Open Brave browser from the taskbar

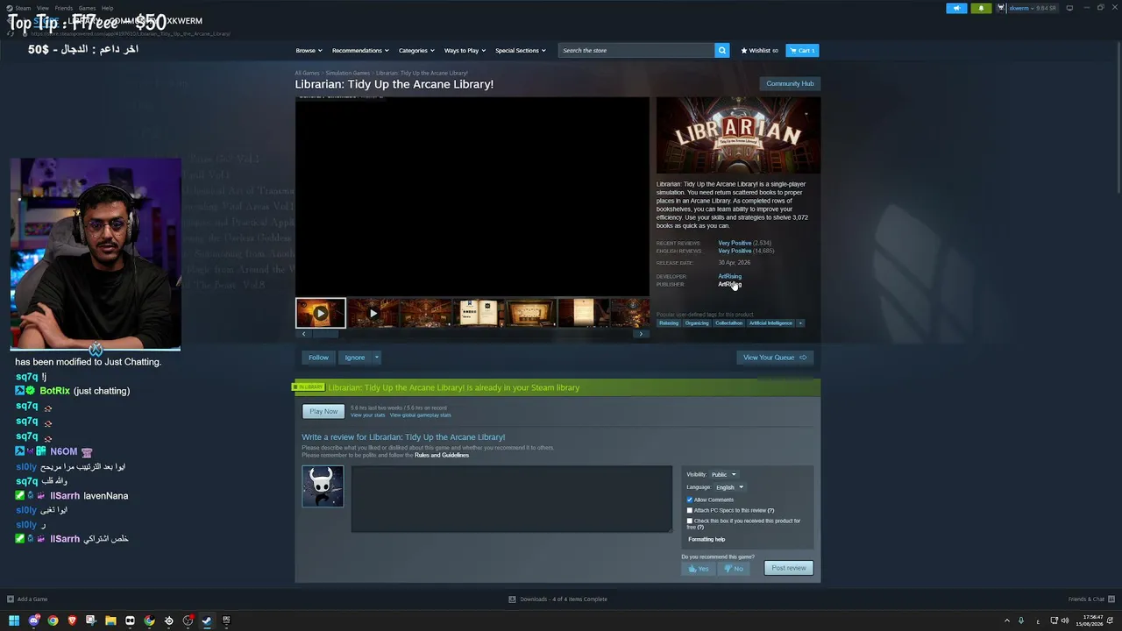(72, 620)
